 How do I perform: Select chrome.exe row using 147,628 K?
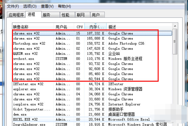[x=92, y=49]
